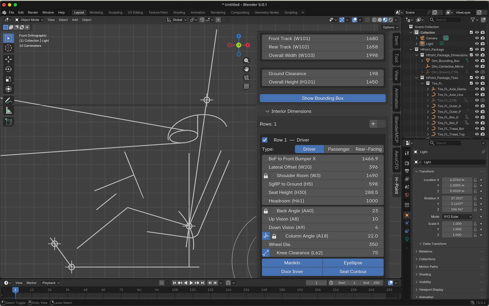Open the Playback dropdown in timeline
The image size is (489, 306).
51,283
